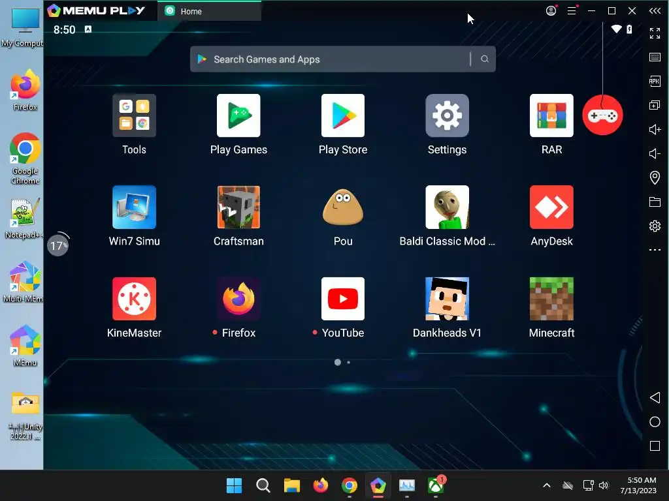Increase emulator volume
This screenshot has height=501, width=669.
click(x=655, y=129)
